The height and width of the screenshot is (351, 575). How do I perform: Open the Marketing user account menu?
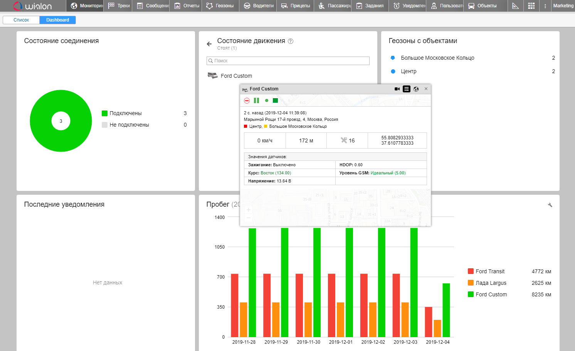pos(563,6)
